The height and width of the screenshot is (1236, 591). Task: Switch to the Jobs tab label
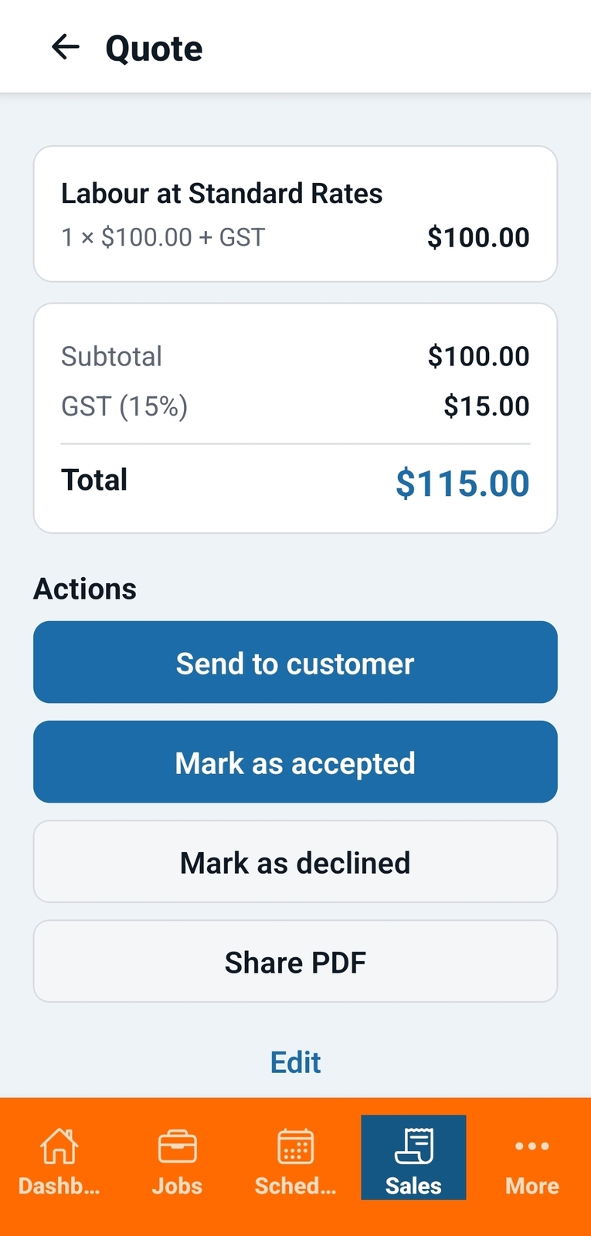177,1186
